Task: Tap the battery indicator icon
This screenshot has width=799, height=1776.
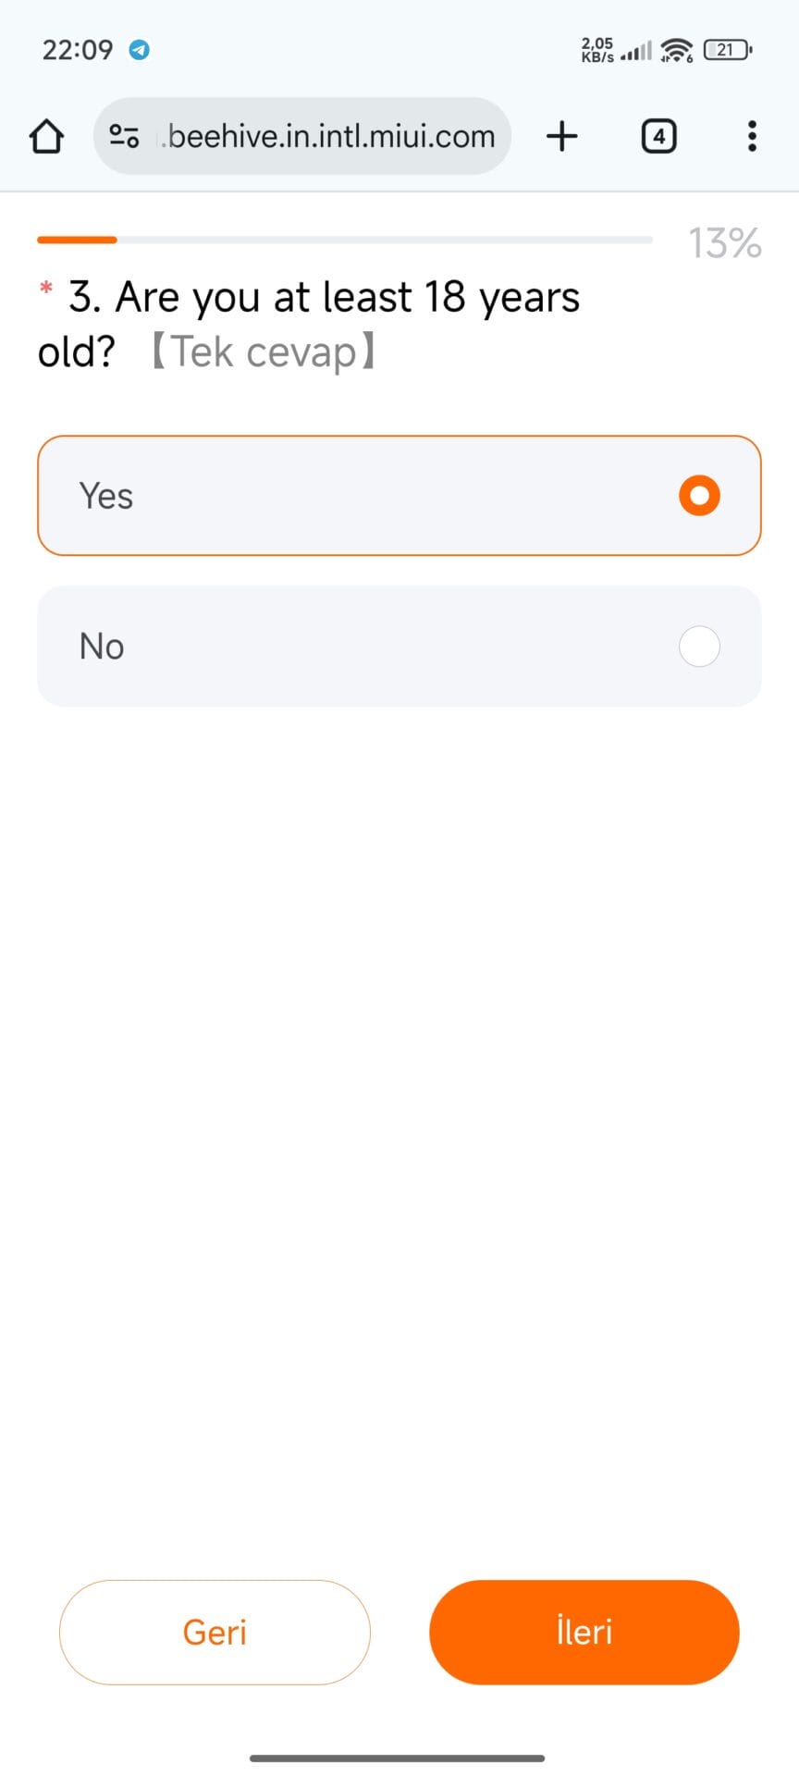Action: click(728, 50)
